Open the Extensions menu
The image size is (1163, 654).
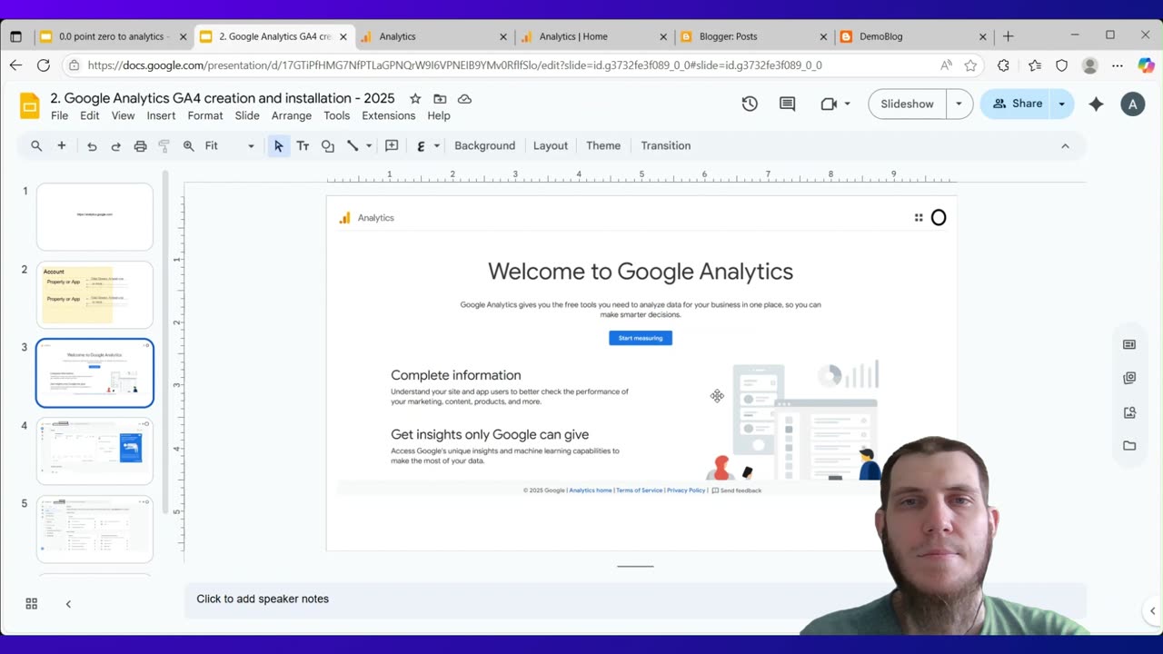coord(388,115)
